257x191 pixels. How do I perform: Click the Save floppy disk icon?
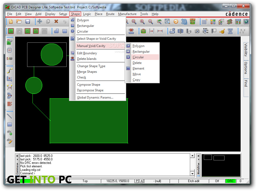[x=28, y=21]
